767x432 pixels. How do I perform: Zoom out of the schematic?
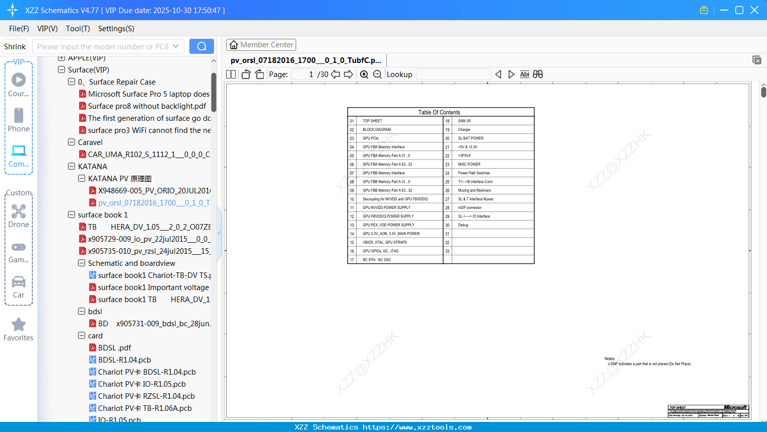377,75
